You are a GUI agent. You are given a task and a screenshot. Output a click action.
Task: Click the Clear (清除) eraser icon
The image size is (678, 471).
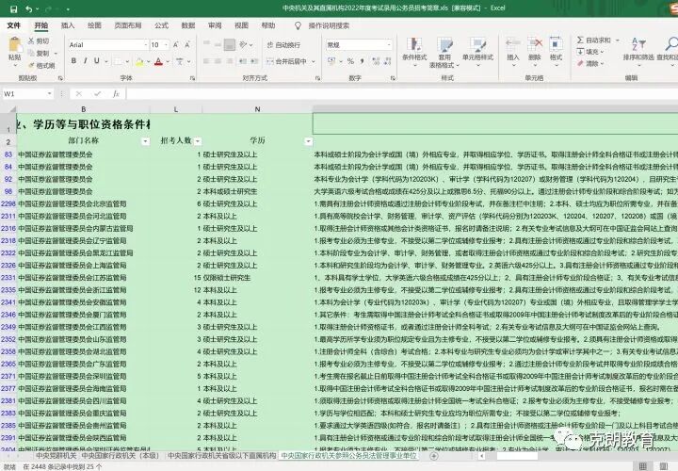(x=580, y=63)
